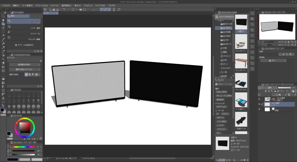This screenshot has width=297, height=162.
Task: Hide the 40型TV layer
Action: coord(259,99)
